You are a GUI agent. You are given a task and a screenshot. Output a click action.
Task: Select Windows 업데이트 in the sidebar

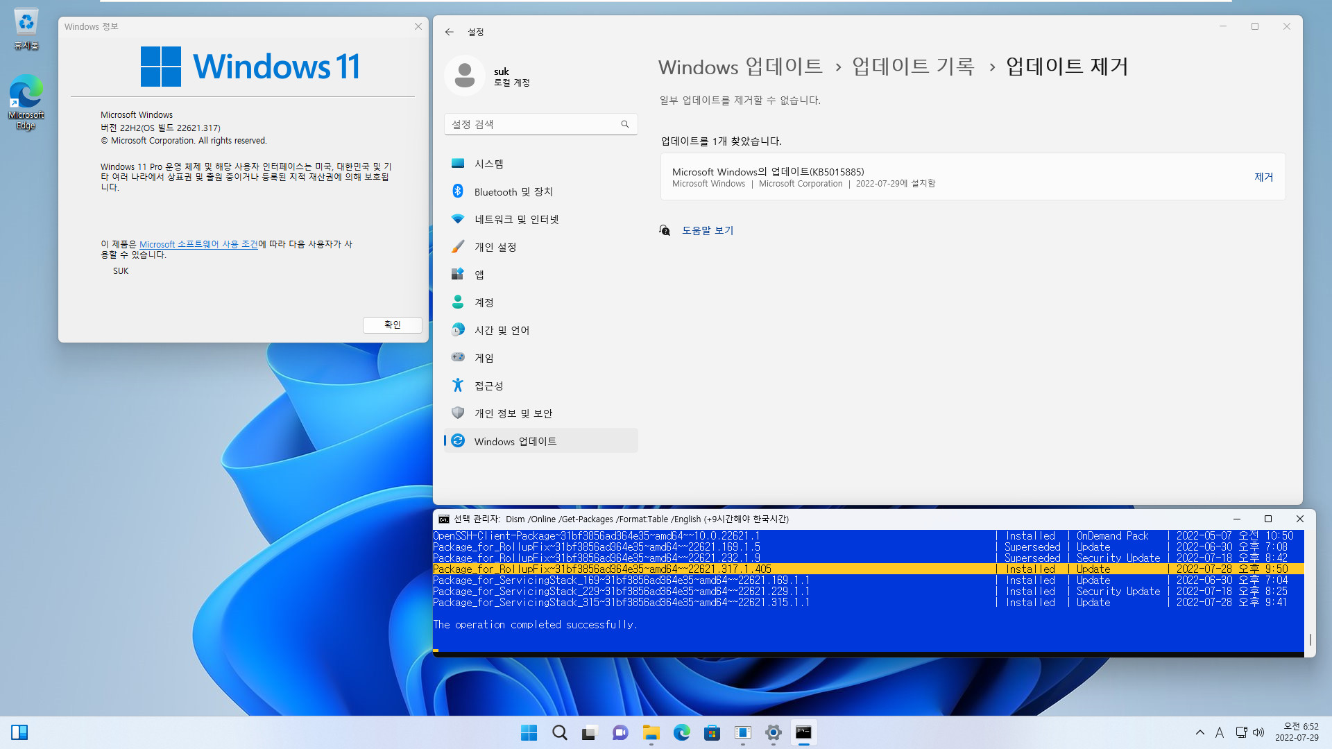click(x=540, y=441)
